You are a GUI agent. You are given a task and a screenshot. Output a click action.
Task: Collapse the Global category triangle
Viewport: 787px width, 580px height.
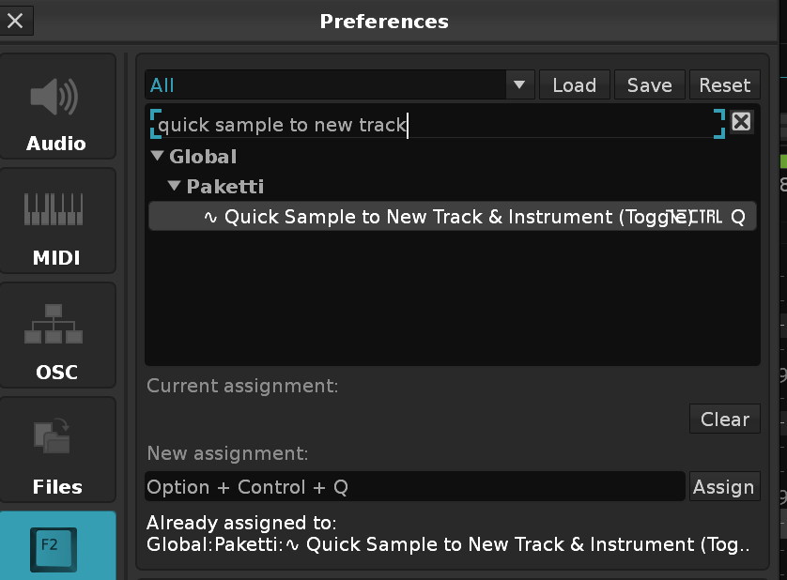[157, 157]
